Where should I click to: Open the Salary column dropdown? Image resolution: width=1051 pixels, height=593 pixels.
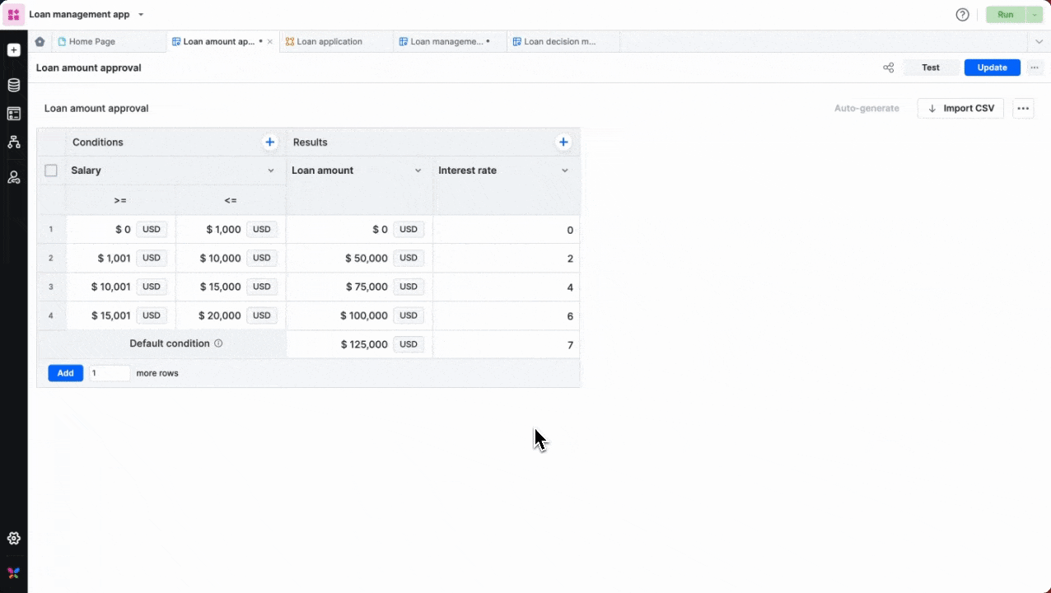(271, 170)
